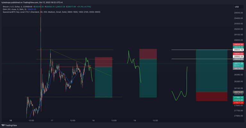
Task: Click the red 28836.95 price label
Action: click(x=238, y=44)
